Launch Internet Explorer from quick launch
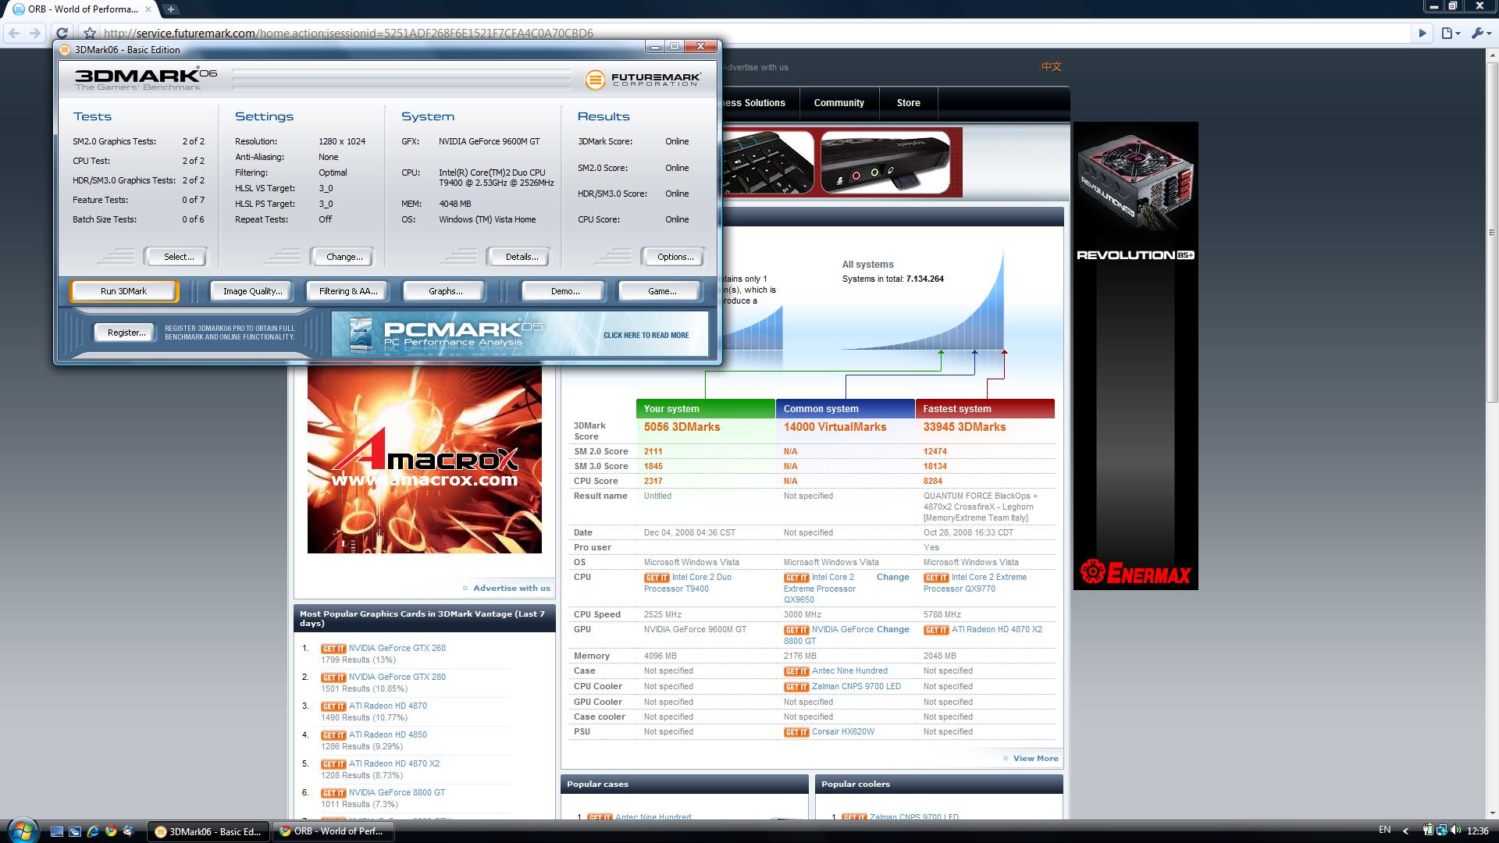This screenshot has height=843, width=1499. click(93, 831)
